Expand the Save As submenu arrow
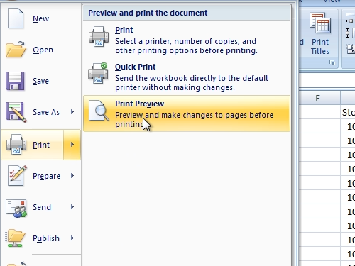The height and width of the screenshot is (266, 355). tap(72, 112)
